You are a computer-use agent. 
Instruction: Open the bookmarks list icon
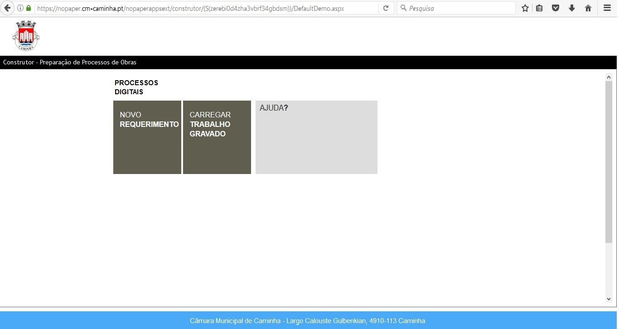(539, 8)
